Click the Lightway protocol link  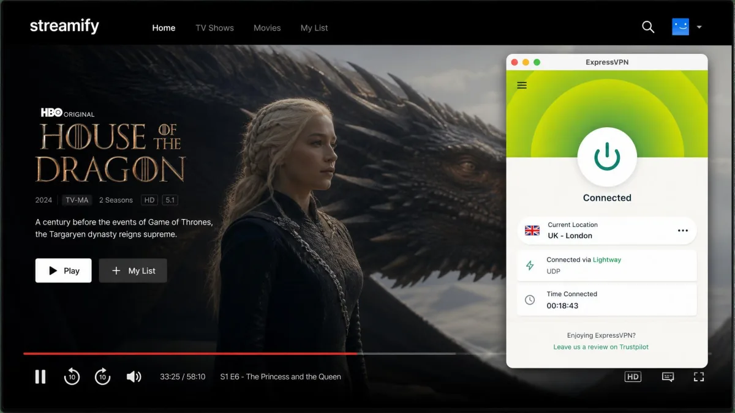tap(607, 259)
